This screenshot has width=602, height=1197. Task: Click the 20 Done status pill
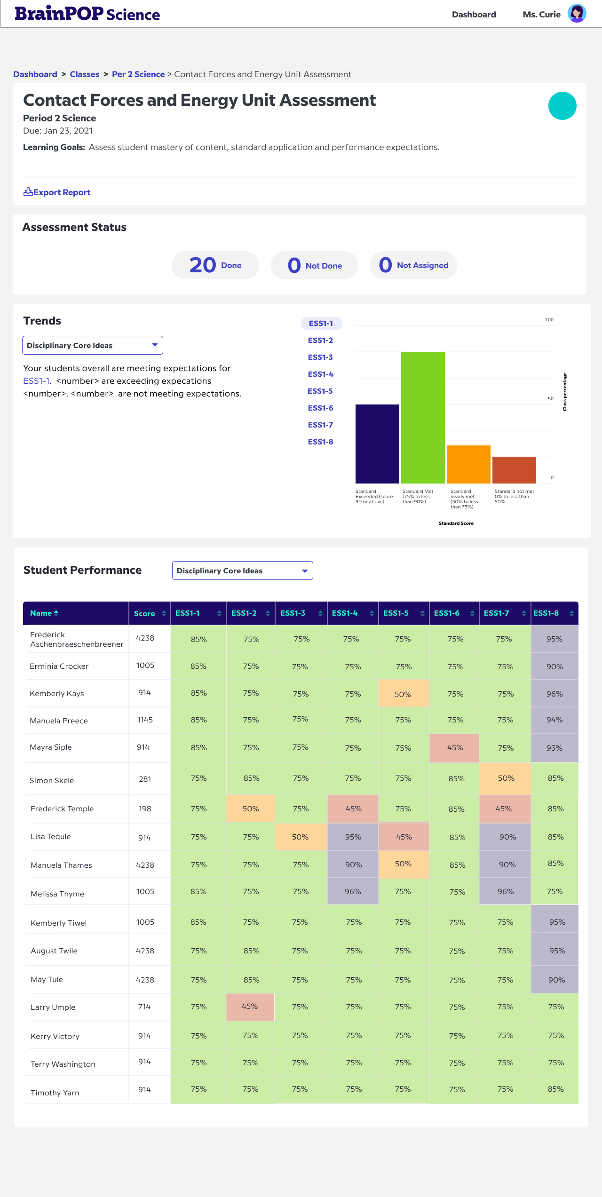point(215,265)
